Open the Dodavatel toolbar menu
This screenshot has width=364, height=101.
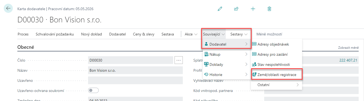pyautogui.click(x=117, y=34)
